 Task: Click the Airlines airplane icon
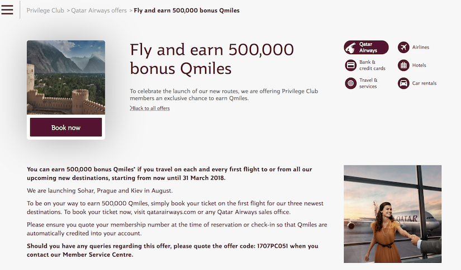click(x=403, y=48)
